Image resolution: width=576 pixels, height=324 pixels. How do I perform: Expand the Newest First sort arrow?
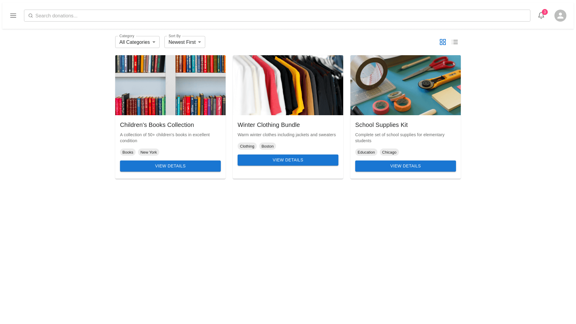point(200,42)
